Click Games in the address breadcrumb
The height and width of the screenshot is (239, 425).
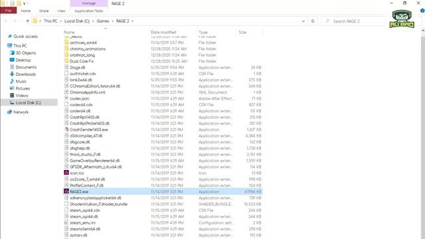[103, 21]
